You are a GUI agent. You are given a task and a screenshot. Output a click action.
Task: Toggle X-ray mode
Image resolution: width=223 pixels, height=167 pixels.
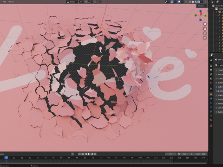186,2
